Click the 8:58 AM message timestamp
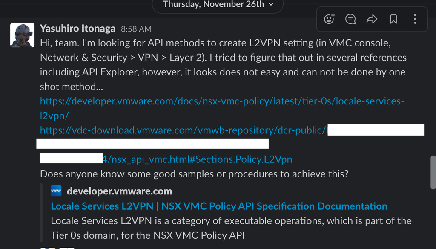Screen dimensions: 436x249 tap(136, 29)
